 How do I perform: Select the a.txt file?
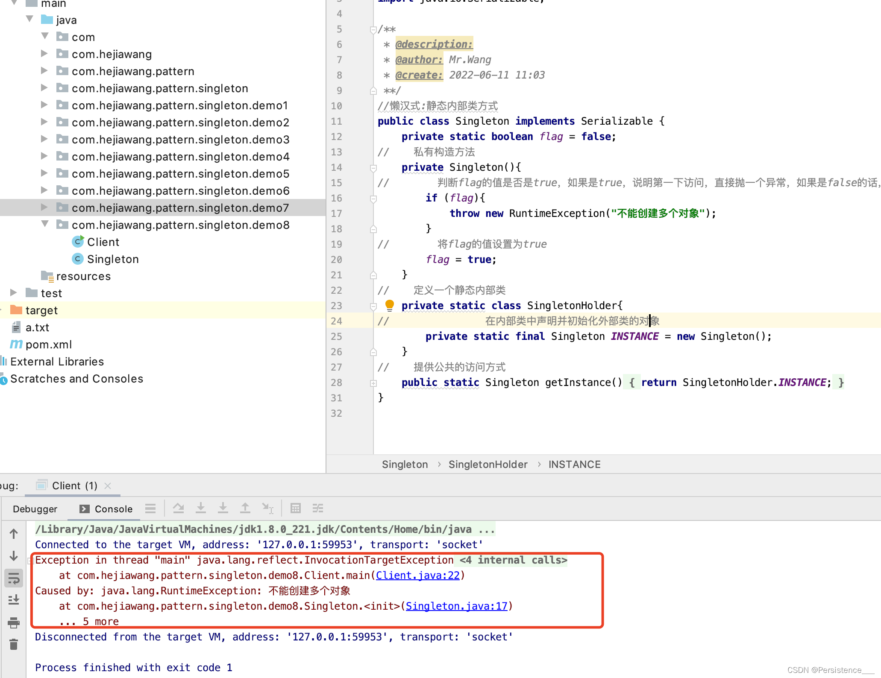coord(37,327)
